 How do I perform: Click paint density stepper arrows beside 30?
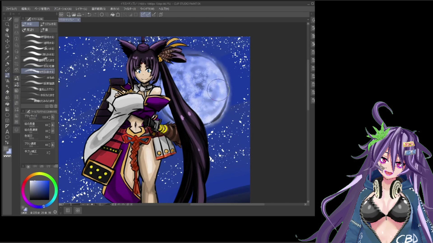click(50, 131)
